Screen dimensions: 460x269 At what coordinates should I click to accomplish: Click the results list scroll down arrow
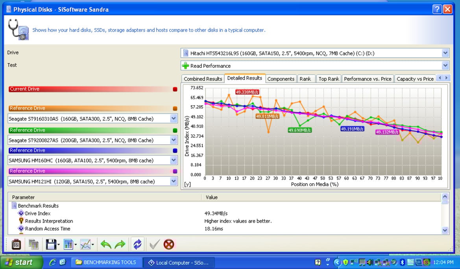tap(445, 231)
